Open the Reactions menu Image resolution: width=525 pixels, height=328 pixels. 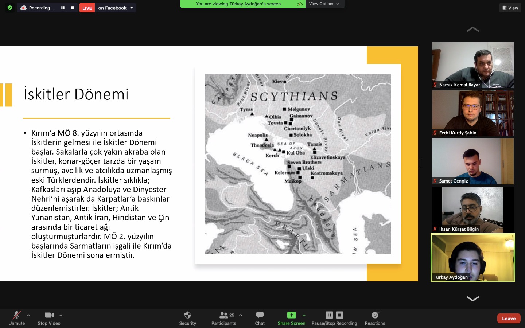click(x=375, y=318)
